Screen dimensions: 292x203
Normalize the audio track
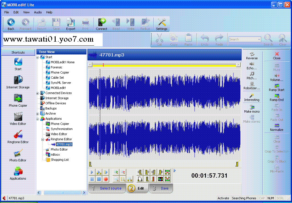click(277, 128)
